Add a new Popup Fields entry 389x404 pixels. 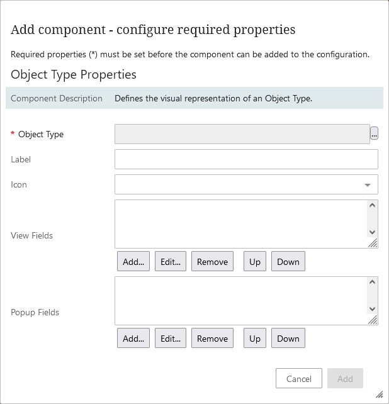pos(133,339)
